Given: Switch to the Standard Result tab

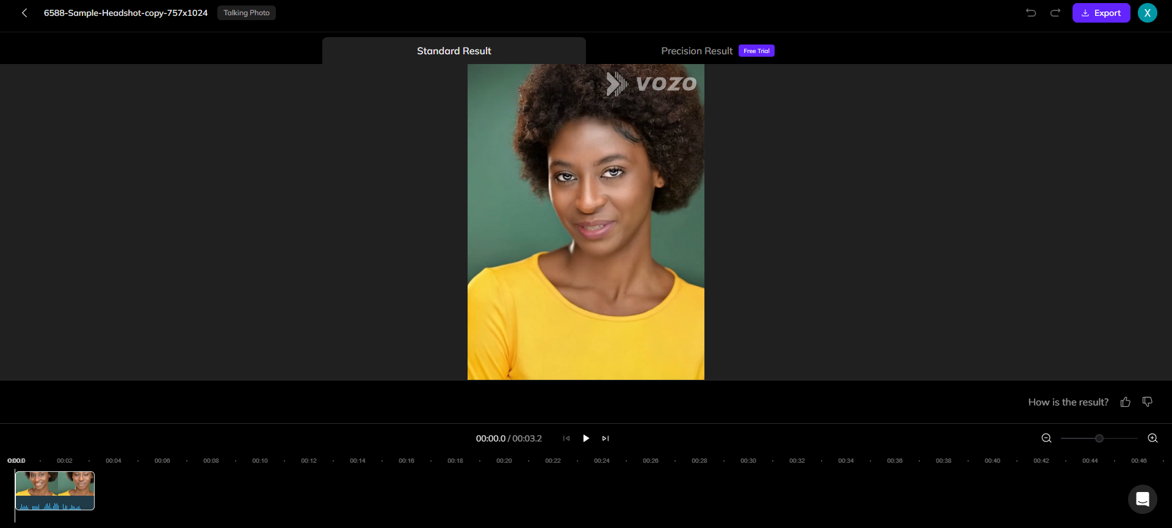Looking at the screenshot, I should 454,51.
